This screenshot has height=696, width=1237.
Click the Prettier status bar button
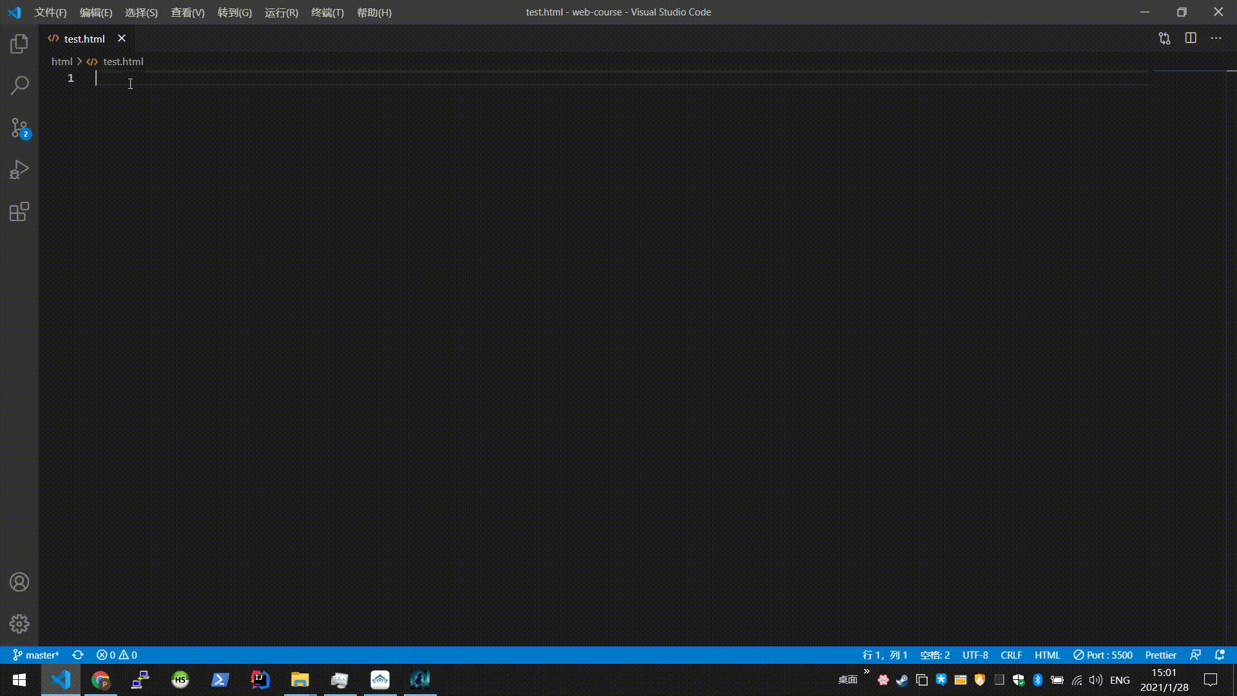[x=1160, y=655]
